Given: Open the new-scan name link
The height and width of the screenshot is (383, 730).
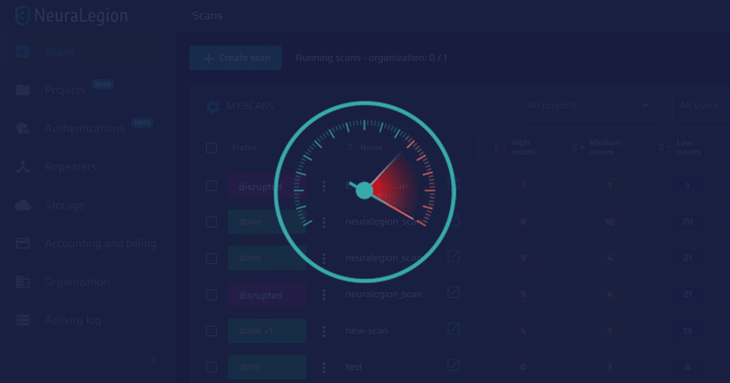Looking at the screenshot, I should point(366,331).
